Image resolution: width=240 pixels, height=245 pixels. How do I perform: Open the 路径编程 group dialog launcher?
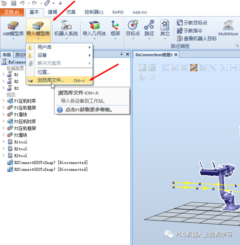click(237, 46)
